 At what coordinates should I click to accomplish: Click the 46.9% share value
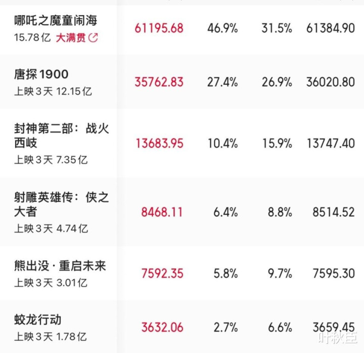tap(222, 28)
